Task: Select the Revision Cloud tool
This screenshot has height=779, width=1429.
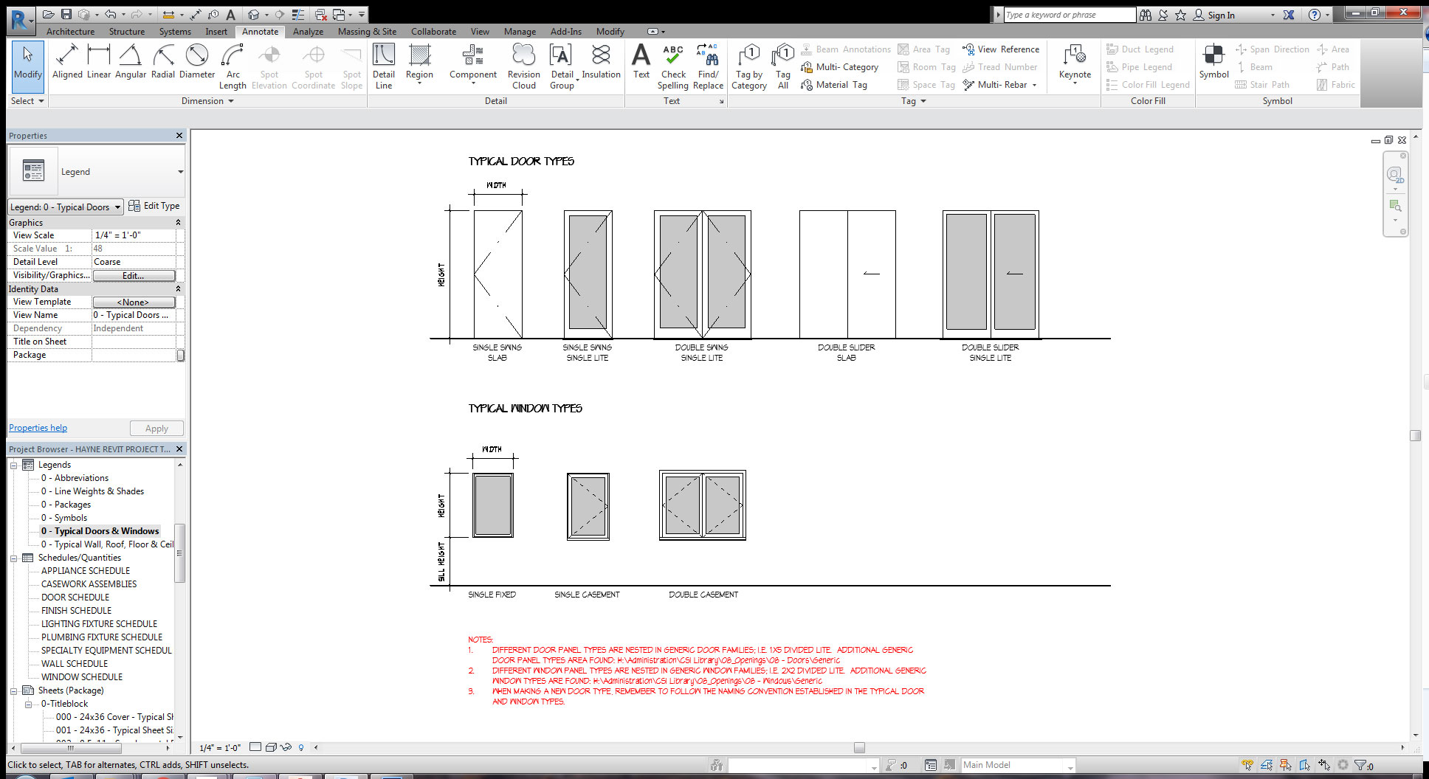Action: coord(524,66)
